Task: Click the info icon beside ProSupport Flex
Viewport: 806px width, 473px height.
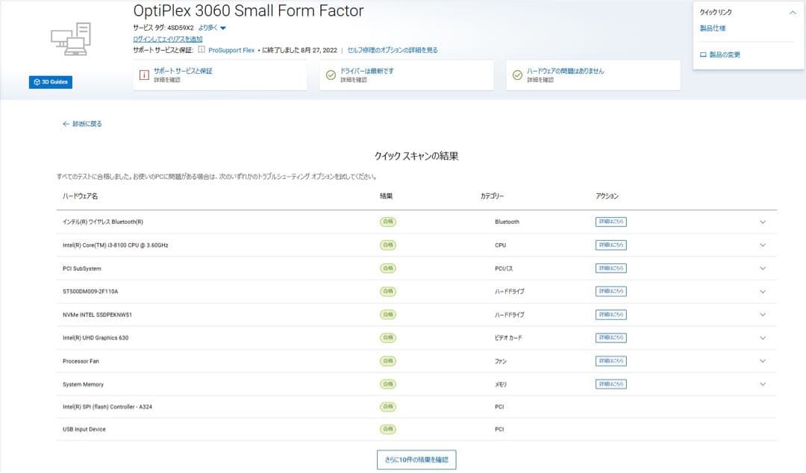Action: click(201, 50)
